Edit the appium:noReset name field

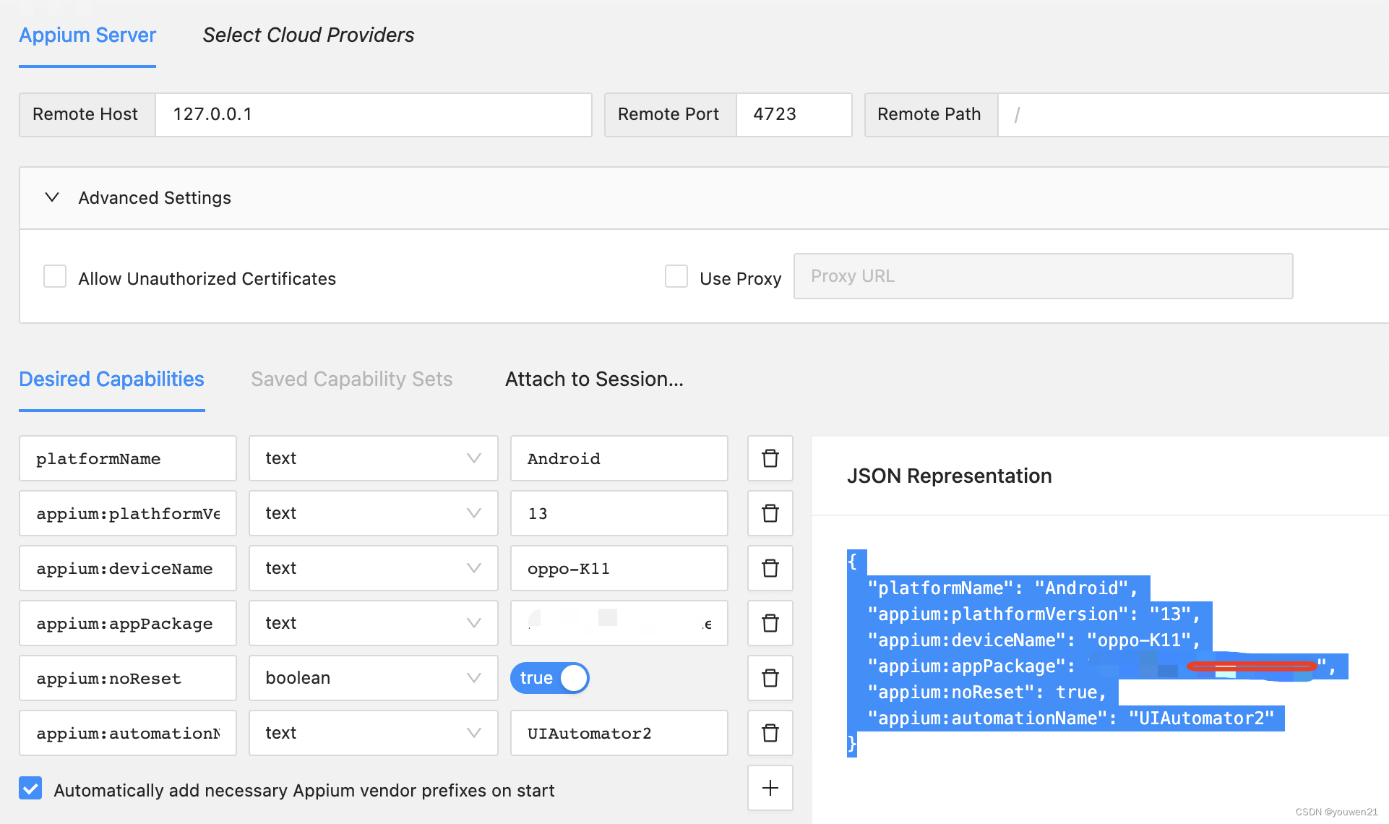(128, 678)
